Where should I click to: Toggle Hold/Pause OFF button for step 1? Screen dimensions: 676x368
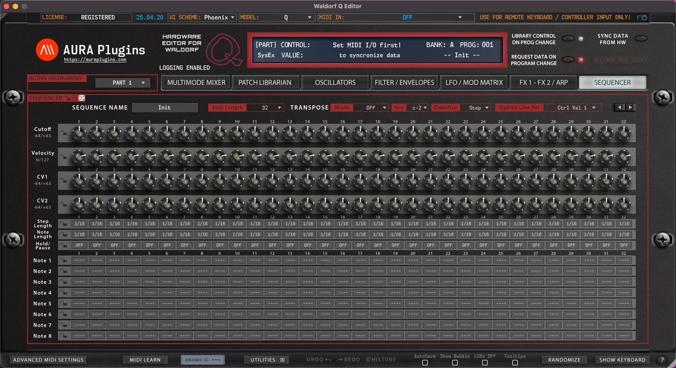79,245
